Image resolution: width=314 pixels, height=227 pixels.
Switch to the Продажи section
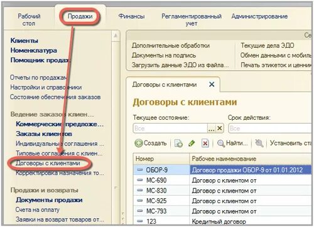tap(80, 16)
